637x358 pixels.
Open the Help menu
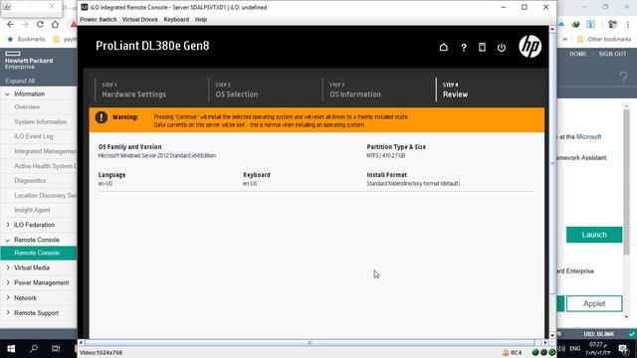[201, 20]
